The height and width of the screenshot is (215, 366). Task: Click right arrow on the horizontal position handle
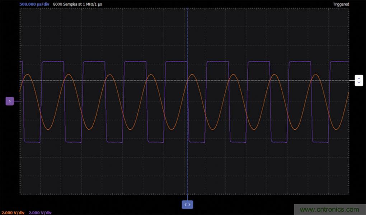pyautogui.click(x=190, y=204)
